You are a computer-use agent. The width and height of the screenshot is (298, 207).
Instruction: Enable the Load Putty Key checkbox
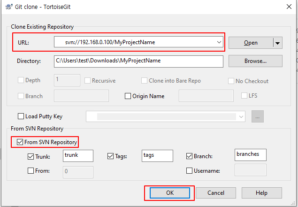click(21, 116)
